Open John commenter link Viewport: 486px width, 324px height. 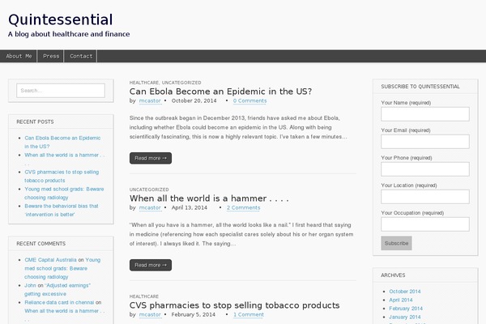coord(30,285)
